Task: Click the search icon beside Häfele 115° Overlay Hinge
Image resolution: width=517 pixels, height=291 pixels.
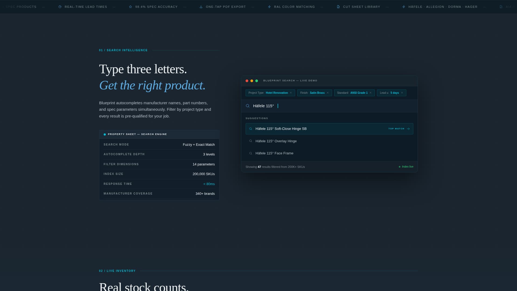Action: pyautogui.click(x=251, y=141)
